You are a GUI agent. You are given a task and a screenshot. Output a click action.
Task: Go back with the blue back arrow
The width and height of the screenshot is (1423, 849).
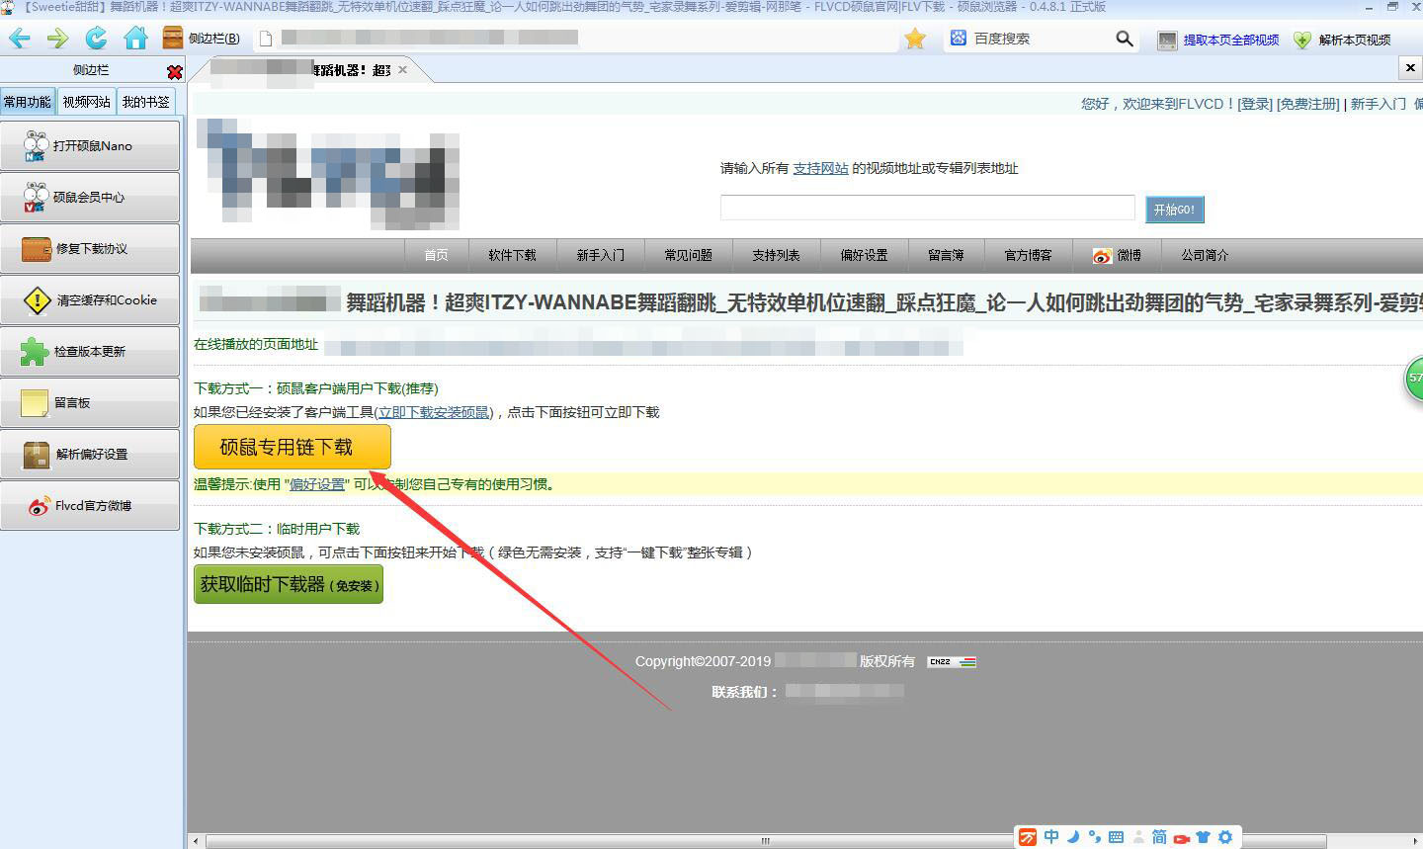(20, 39)
